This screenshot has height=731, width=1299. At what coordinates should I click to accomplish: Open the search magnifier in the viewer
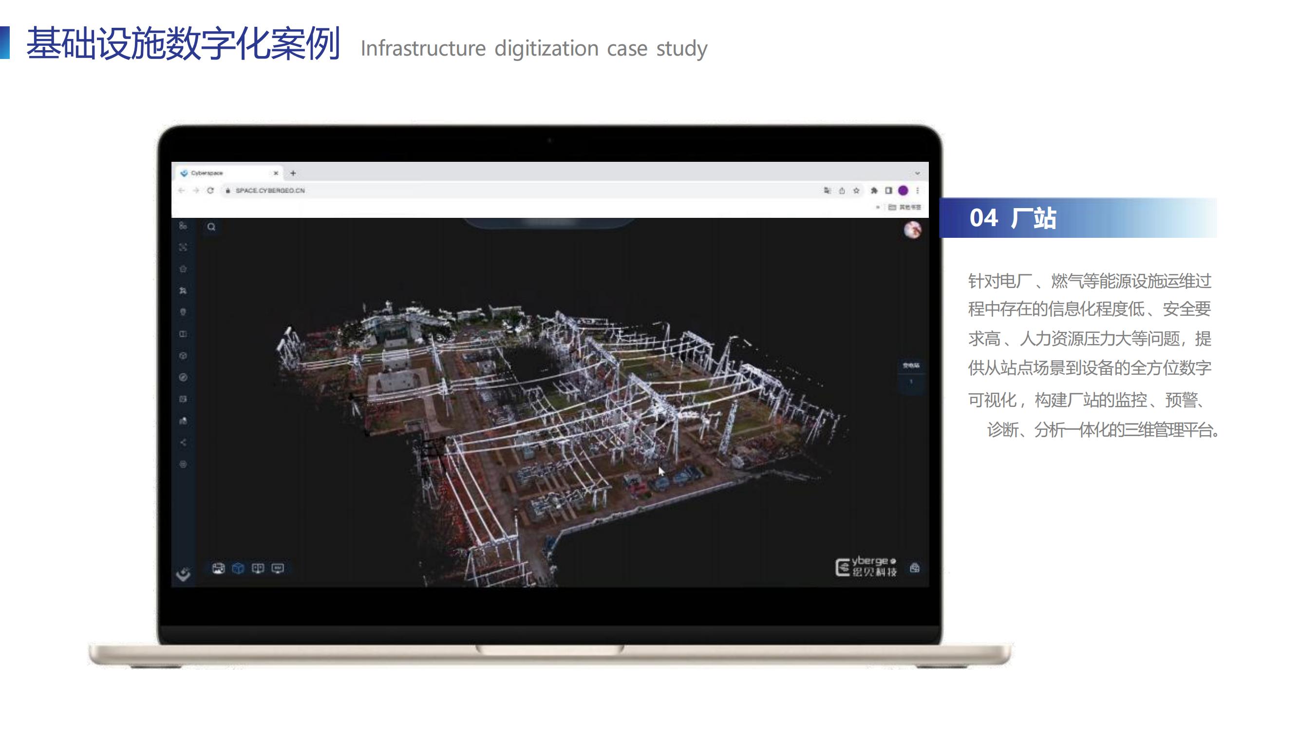pyautogui.click(x=211, y=227)
